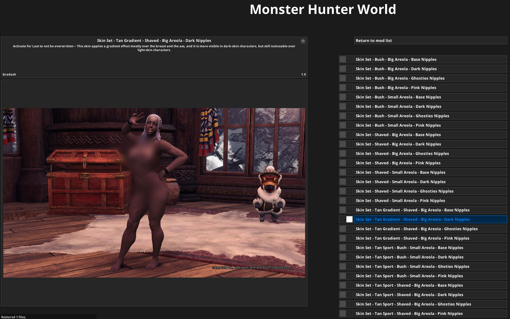Click the author name Gradash
The image size is (510, 319).
(9, 74)
